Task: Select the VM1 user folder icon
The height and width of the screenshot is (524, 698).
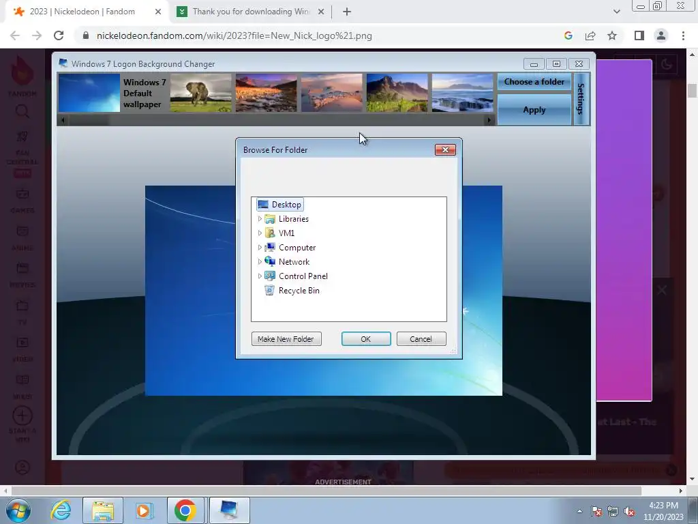Action: [270, 233]
